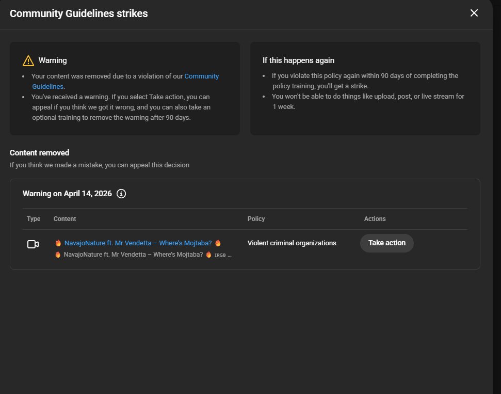Click the fire emoji starting the video description line

tap(58, 255)
